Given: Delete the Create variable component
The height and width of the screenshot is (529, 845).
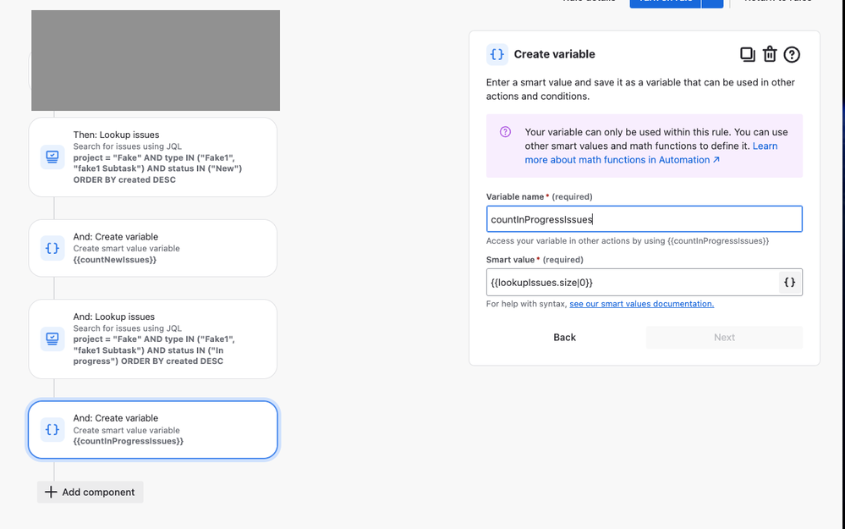Looking at the screenshot, I should [x=770, y=54].
